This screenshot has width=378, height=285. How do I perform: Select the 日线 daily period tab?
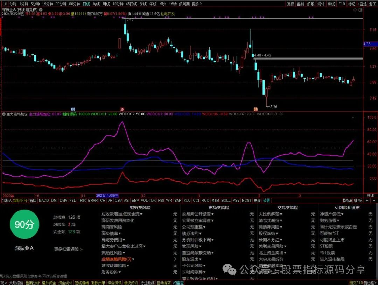(x=86, y=4)
